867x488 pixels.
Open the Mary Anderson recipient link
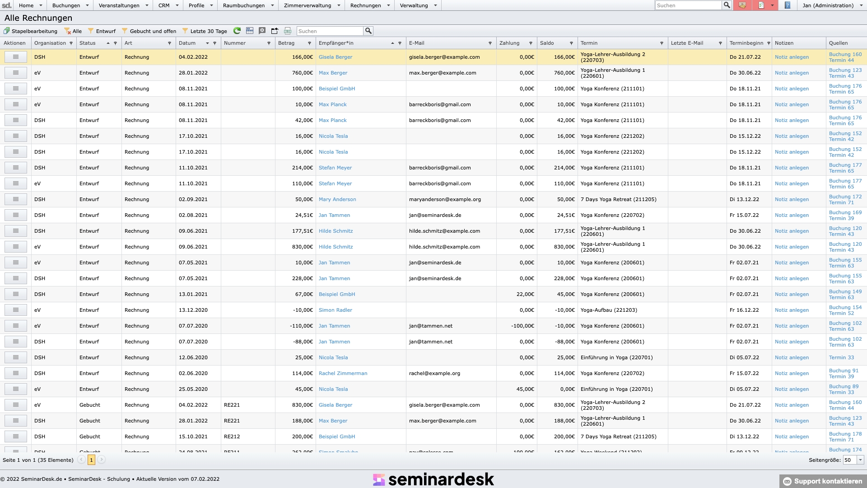pyautogui.click(x=337, y=199)
